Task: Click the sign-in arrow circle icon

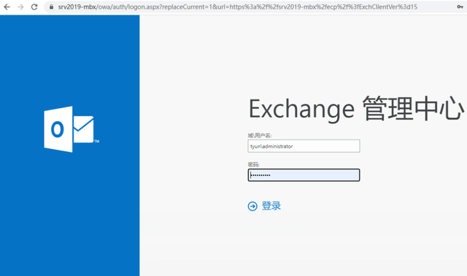Action: click(252, 206)
